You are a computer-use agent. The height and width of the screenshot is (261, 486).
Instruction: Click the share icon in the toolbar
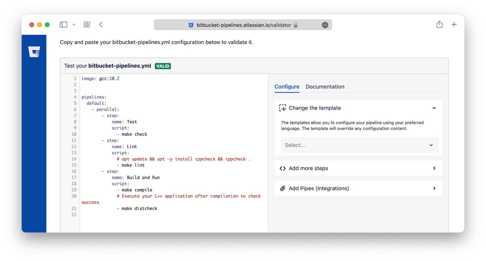click(439, 24)
